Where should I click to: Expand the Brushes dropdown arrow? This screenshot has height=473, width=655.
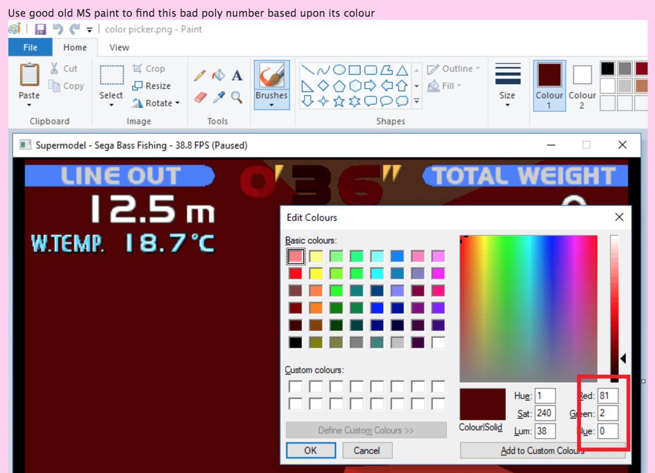pyautogui.click(x=271, y=105)
